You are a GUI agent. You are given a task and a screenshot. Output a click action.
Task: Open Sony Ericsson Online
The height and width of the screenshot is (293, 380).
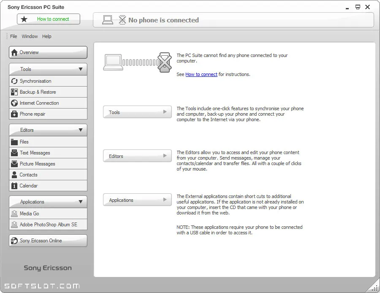(x=48, y=241)
